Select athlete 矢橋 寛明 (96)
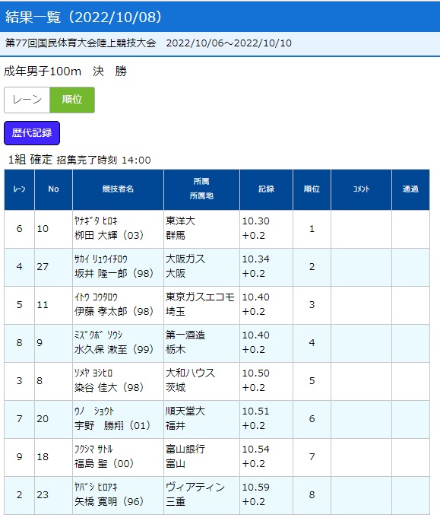 109,502
